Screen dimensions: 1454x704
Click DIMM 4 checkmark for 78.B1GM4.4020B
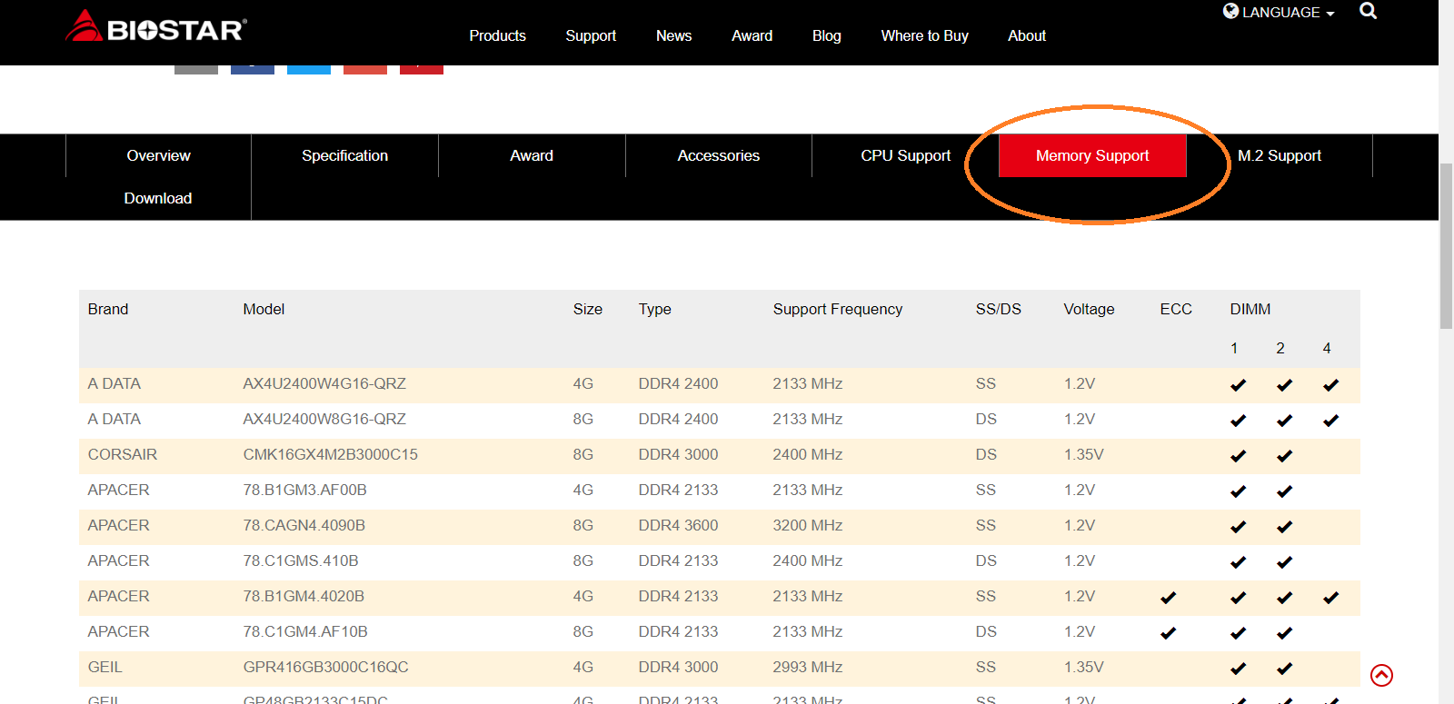pyautogui.click(x=1330, y=598)
